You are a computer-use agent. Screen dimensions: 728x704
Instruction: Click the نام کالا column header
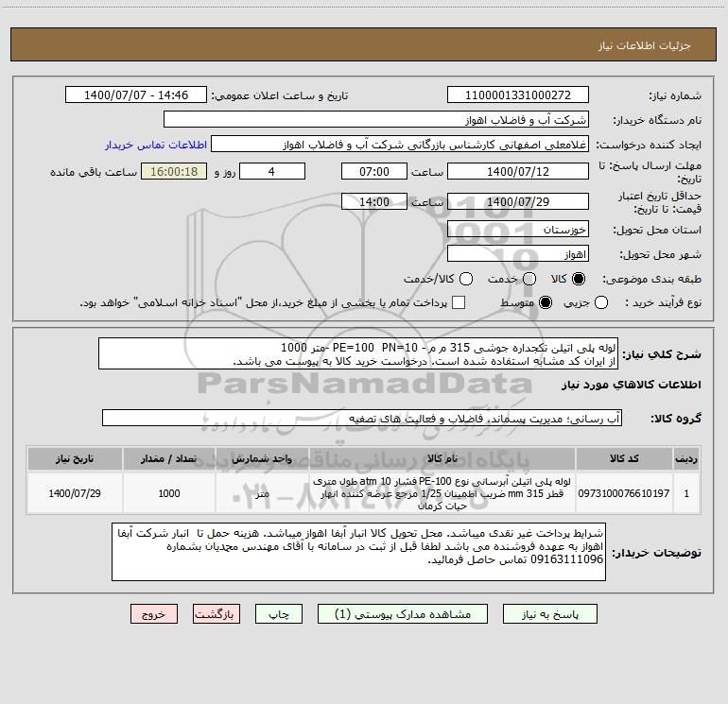442,459
